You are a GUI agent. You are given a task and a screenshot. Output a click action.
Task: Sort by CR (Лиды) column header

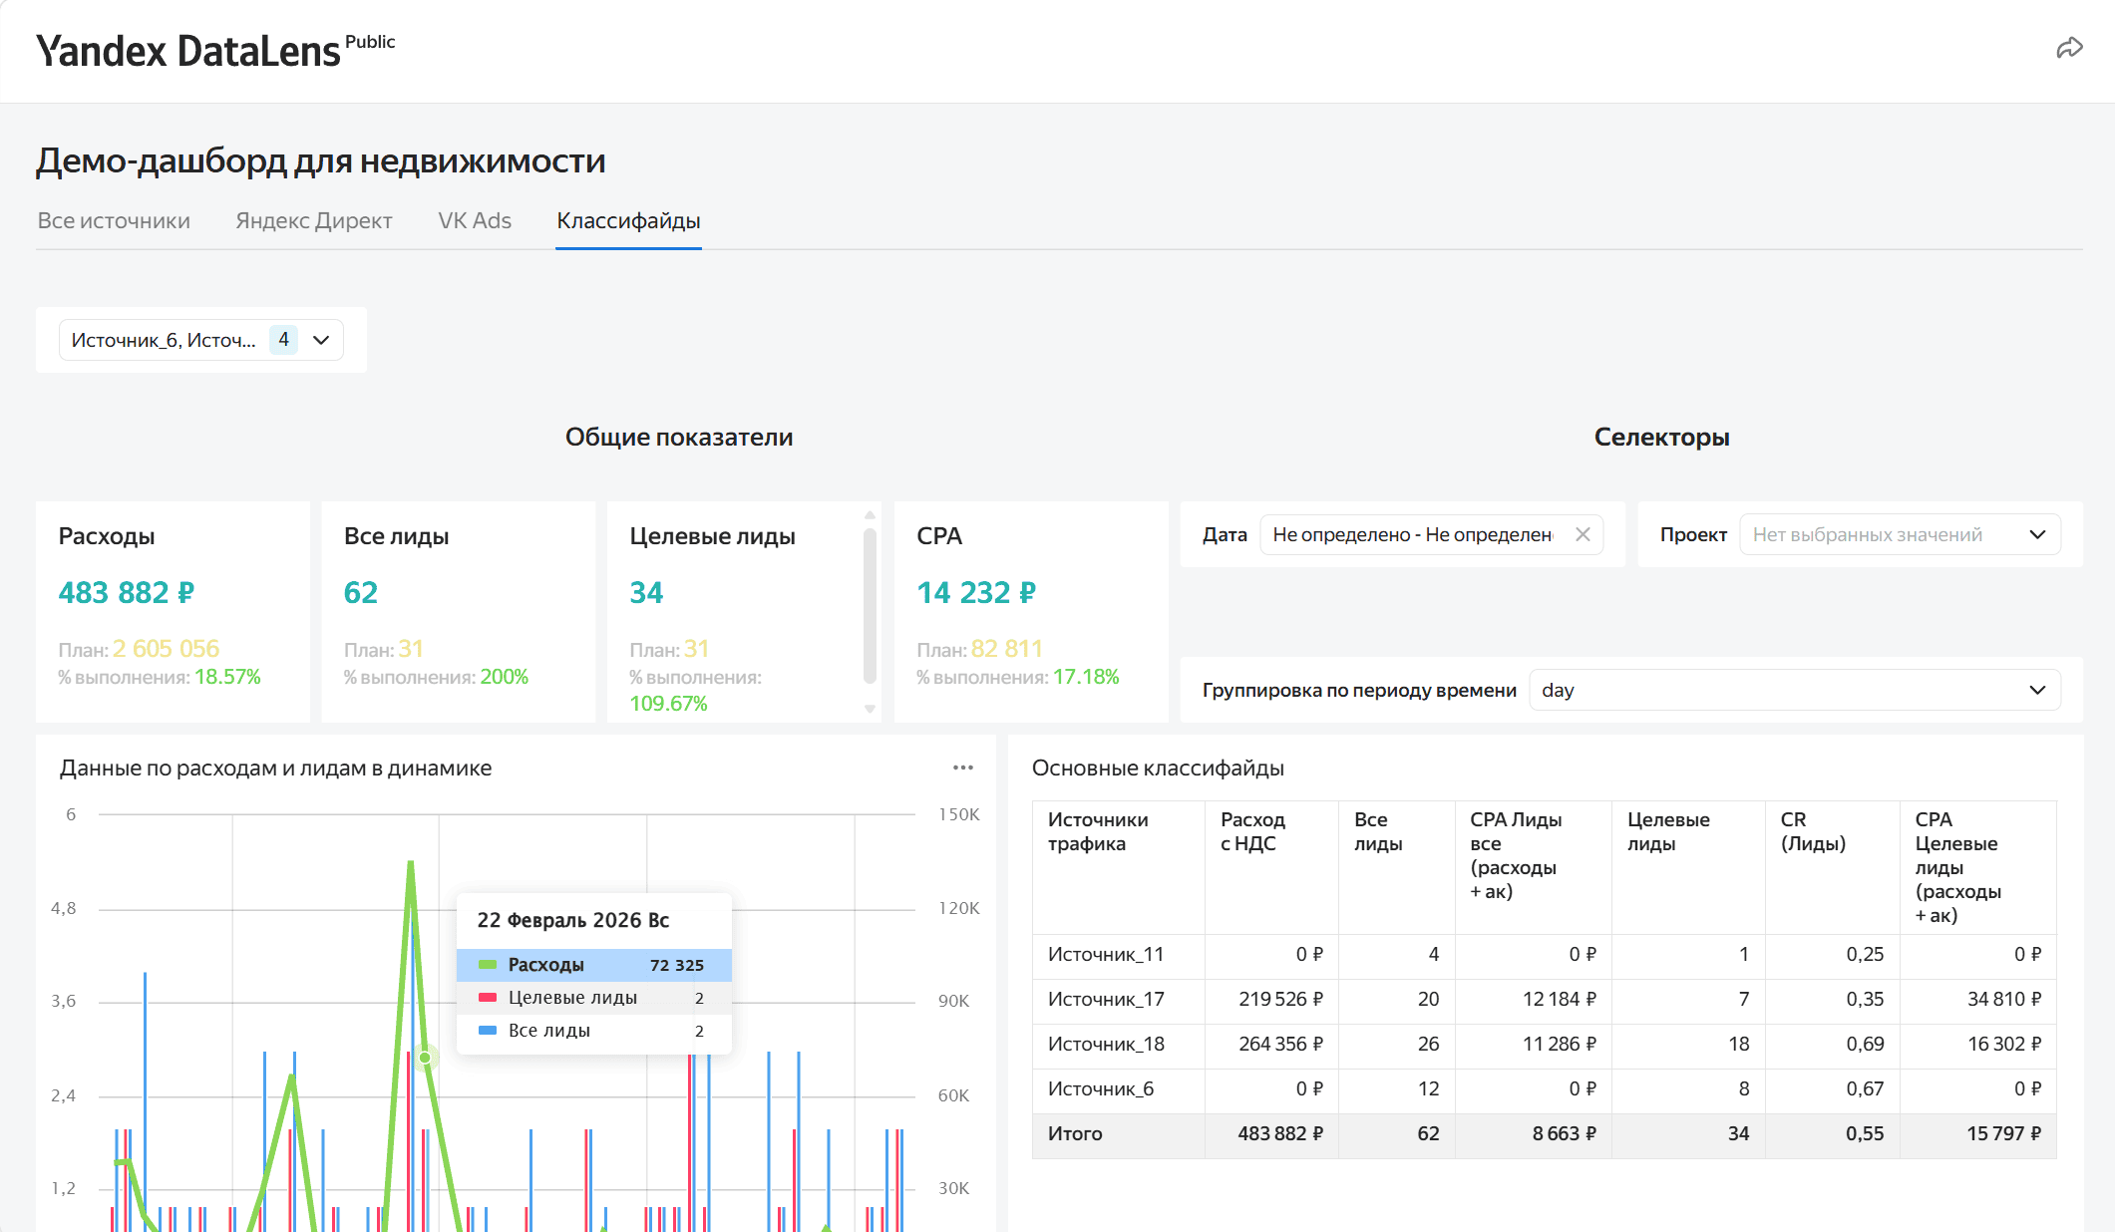coord(1812,831)
